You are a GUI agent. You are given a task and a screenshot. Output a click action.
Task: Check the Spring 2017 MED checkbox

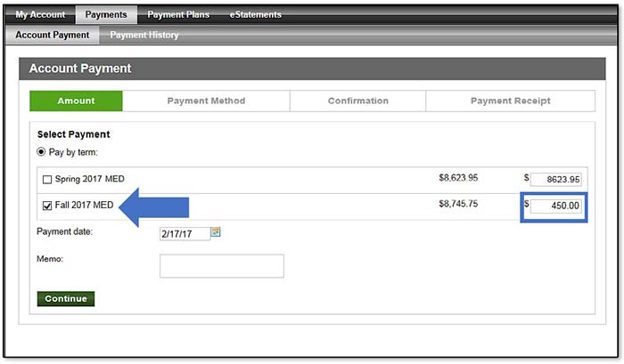[47, 180]
